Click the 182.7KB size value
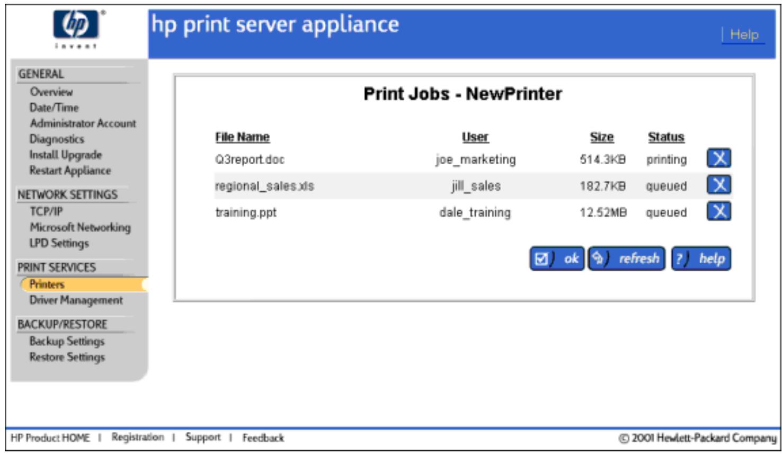782x454 pixels. [602, 186]
